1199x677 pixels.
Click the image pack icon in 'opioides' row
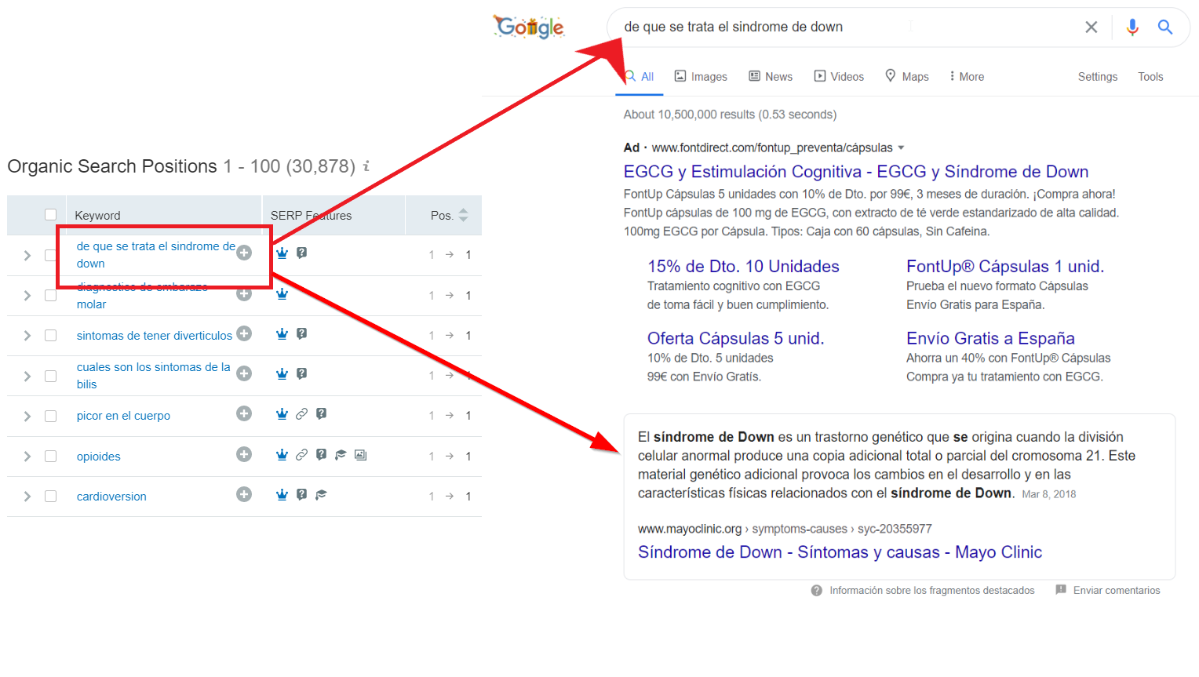tap(360, 455)
